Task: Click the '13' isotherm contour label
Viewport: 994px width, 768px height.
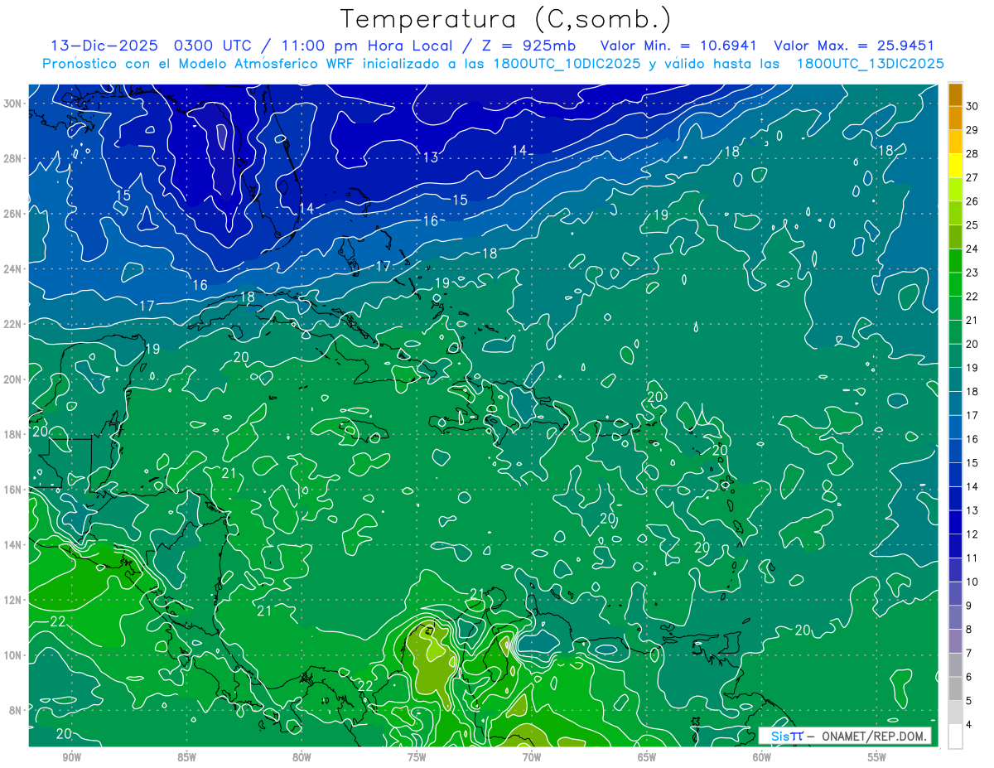Action: click(x=431, y=157)
